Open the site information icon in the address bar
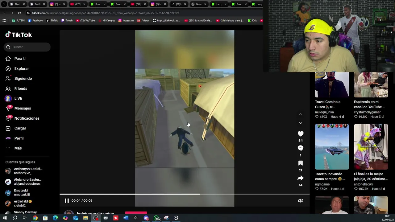This screenshot has height=222, width=395. (28, 13)
